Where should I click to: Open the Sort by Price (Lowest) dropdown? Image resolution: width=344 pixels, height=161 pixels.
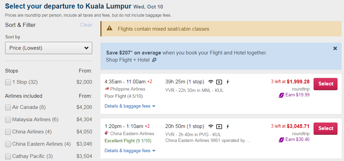click(49, 48)
